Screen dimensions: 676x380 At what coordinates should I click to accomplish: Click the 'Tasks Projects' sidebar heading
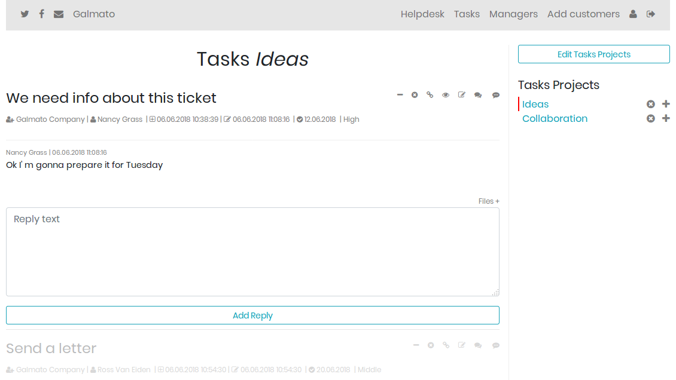point(558,85)
